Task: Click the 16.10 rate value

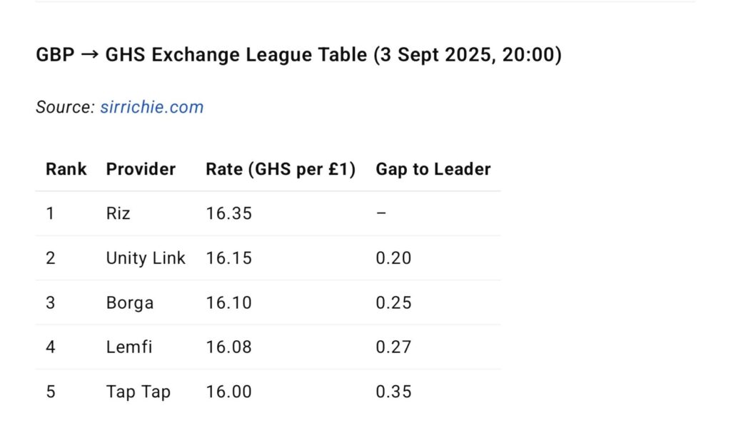Action: point(228,302)
